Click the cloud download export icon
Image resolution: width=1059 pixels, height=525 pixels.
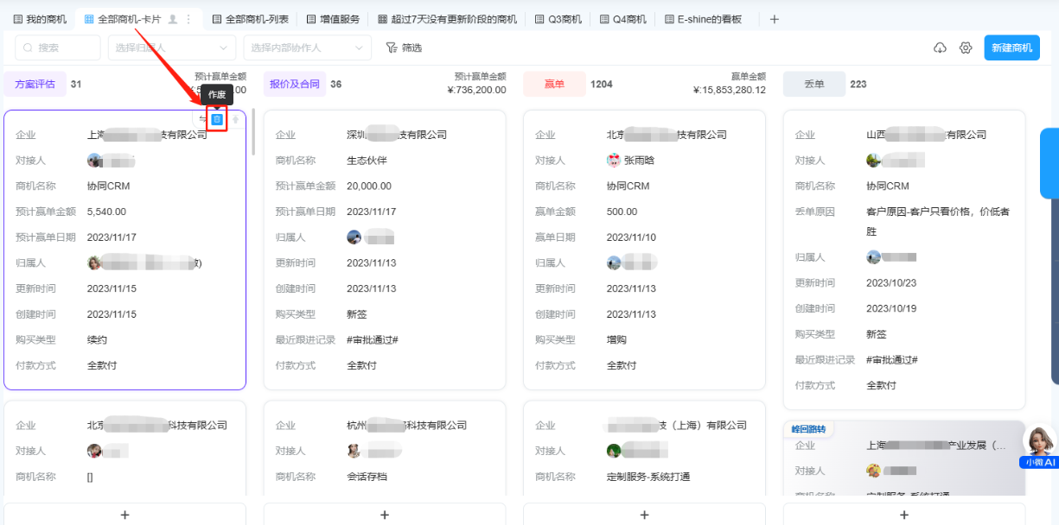point(940,47)
